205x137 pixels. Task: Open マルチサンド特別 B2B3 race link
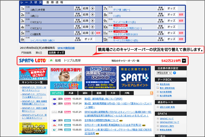pos(125,34)
